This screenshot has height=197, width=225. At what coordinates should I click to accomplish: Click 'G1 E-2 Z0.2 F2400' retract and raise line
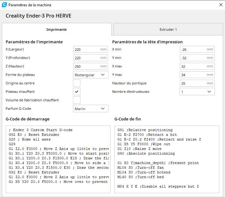click(x=159, y=139)
